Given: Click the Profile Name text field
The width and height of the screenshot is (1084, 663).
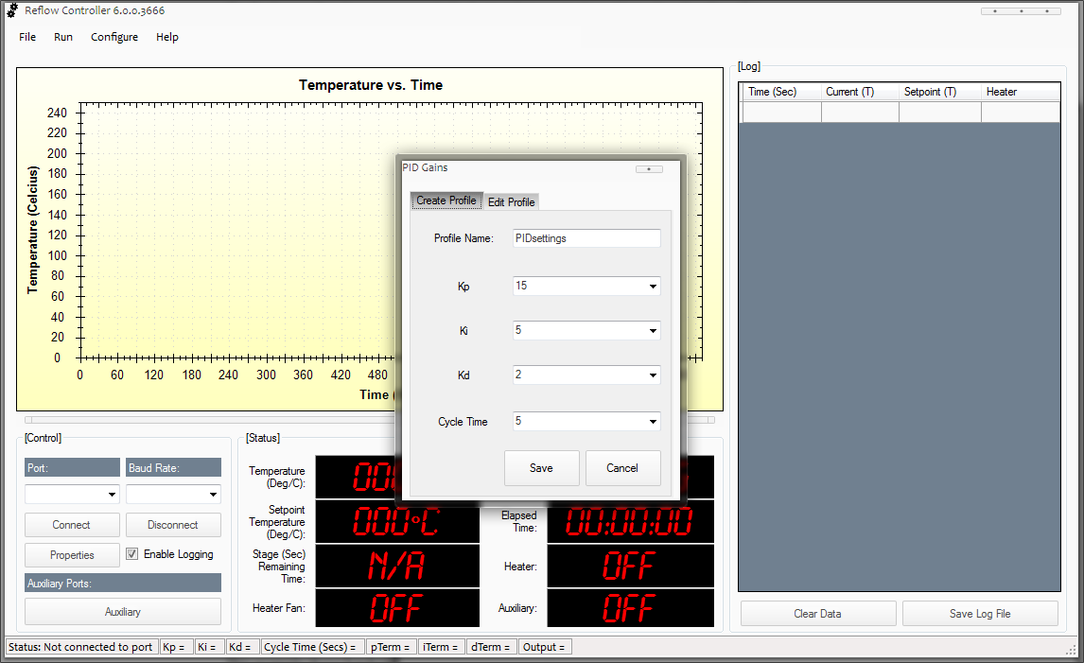Looking at the screenshot, I should point(586,238).
